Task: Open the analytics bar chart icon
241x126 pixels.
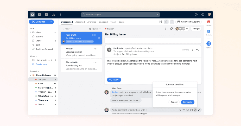Action: tap(53, 14)
